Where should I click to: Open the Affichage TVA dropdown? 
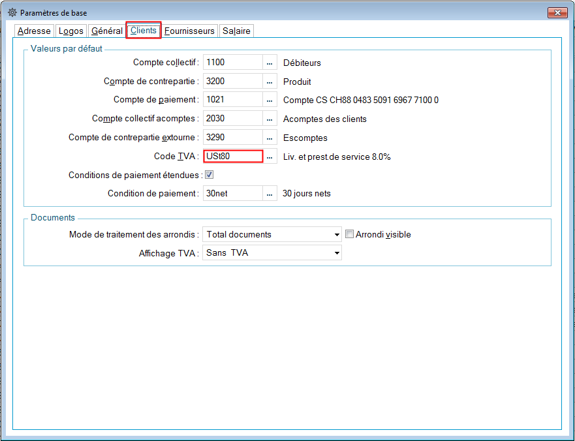337,252
